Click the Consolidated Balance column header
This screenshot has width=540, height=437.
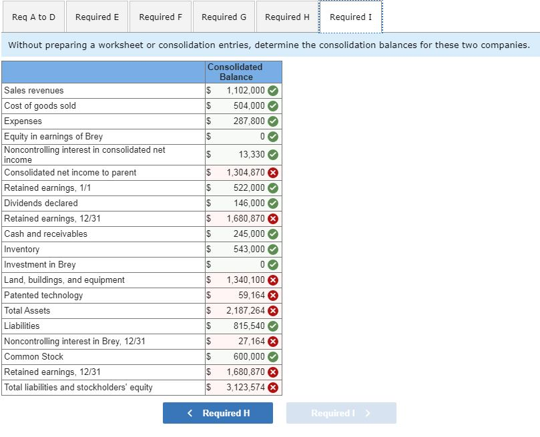tap(244, 72)
